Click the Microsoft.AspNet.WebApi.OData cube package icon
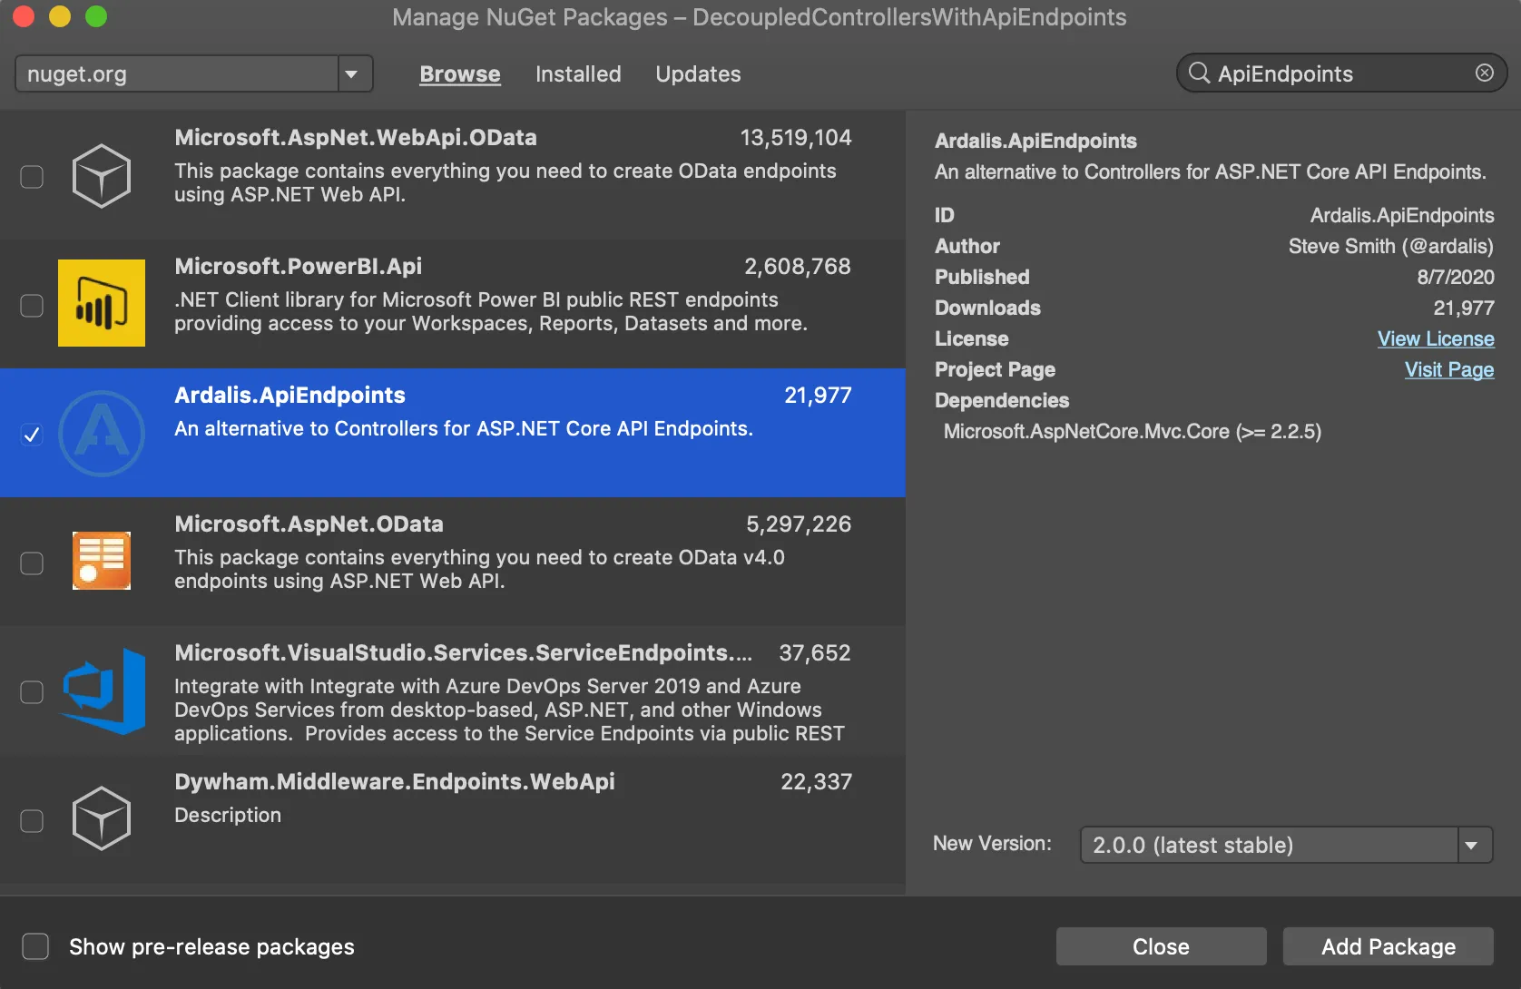This screenshot has width=1521, height=989. click(102, 176)
